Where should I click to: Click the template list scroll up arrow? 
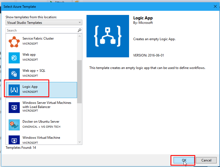[80, 36]
